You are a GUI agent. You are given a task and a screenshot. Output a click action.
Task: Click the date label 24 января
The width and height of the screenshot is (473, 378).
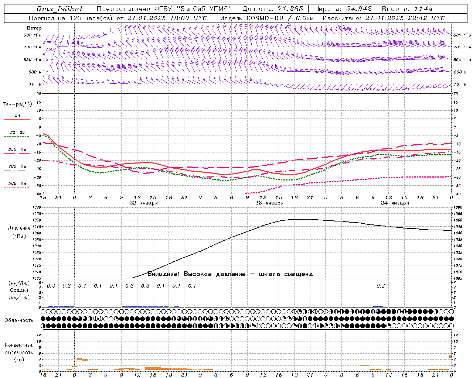(x=395, y=203)
